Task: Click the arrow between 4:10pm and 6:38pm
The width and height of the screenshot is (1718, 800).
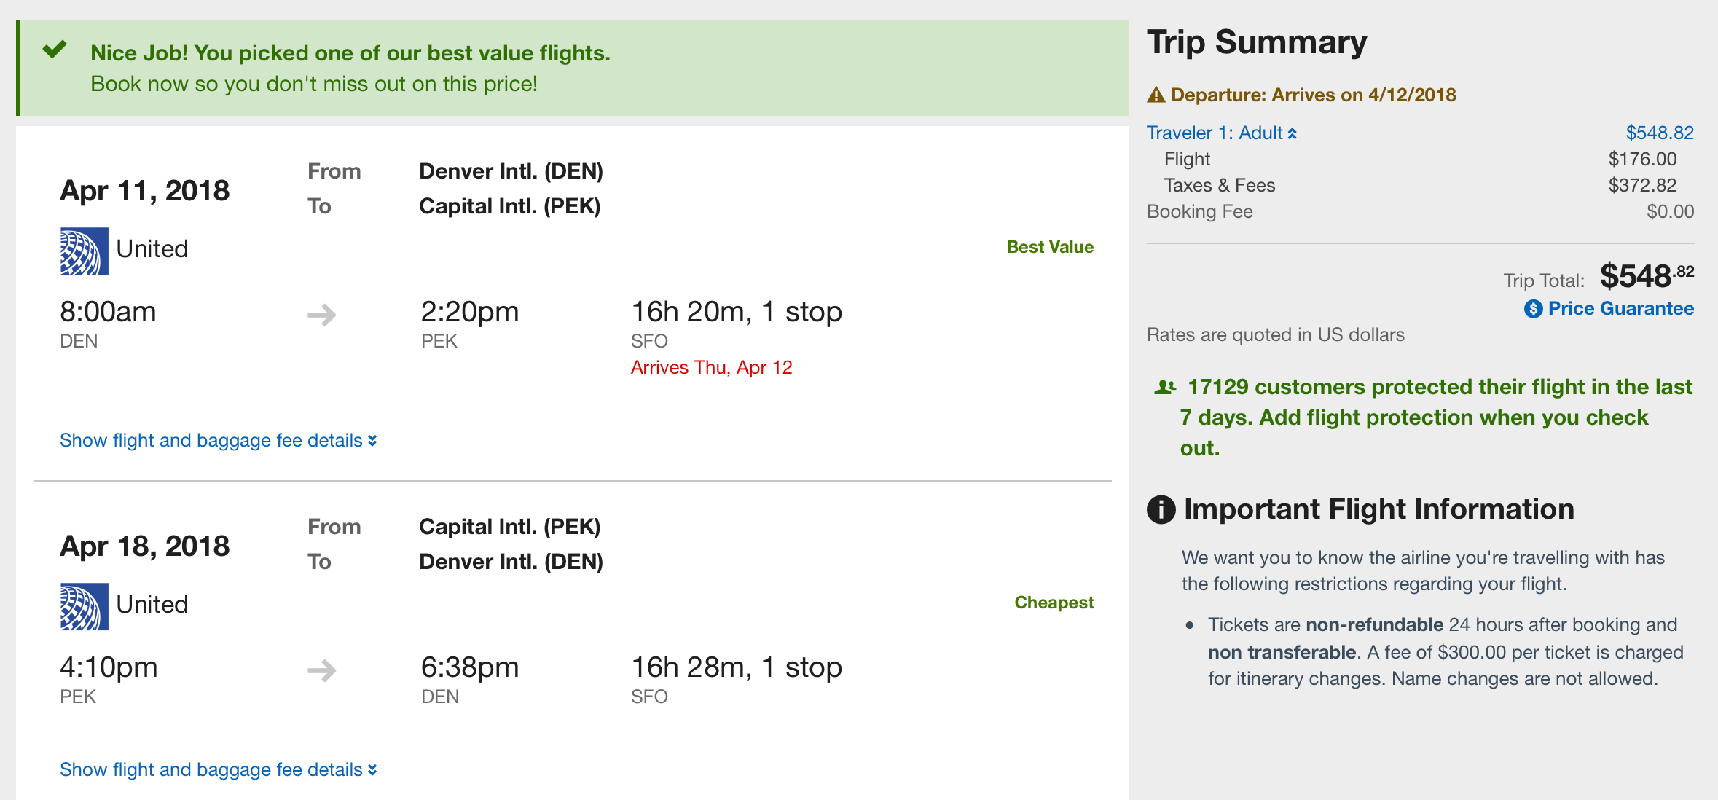Action: (321, 670)
